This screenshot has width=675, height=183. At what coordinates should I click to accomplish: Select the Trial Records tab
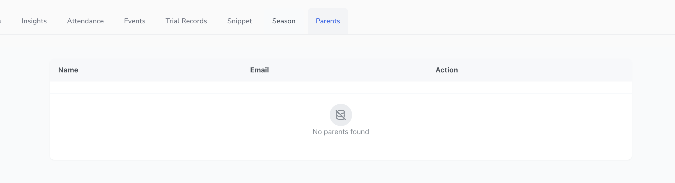(x=186, y=21)
